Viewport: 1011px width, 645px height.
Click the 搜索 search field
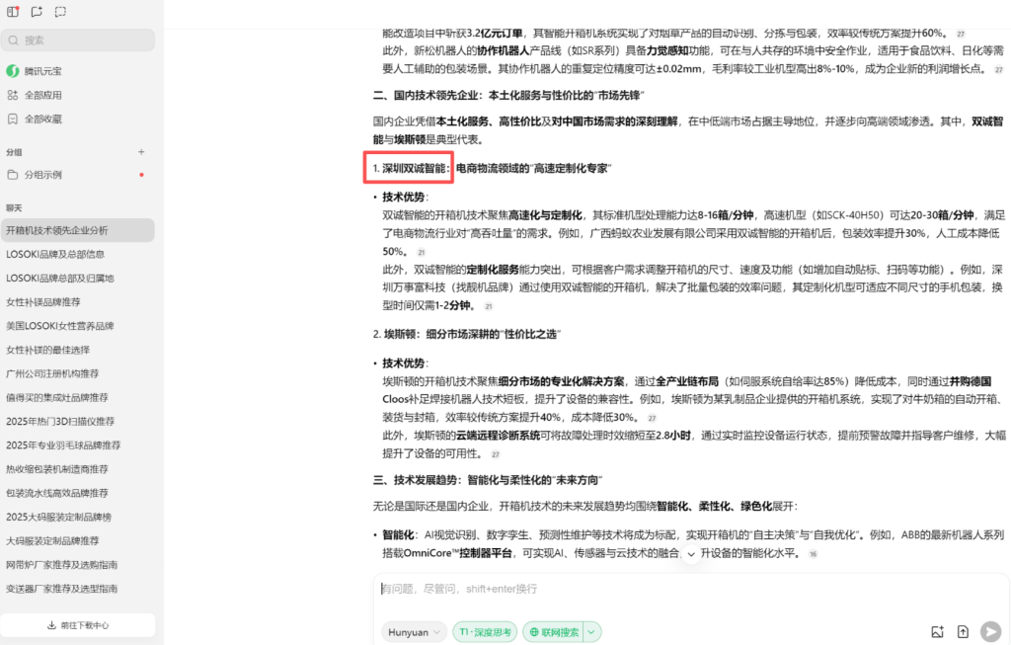[x=78, y=40]
